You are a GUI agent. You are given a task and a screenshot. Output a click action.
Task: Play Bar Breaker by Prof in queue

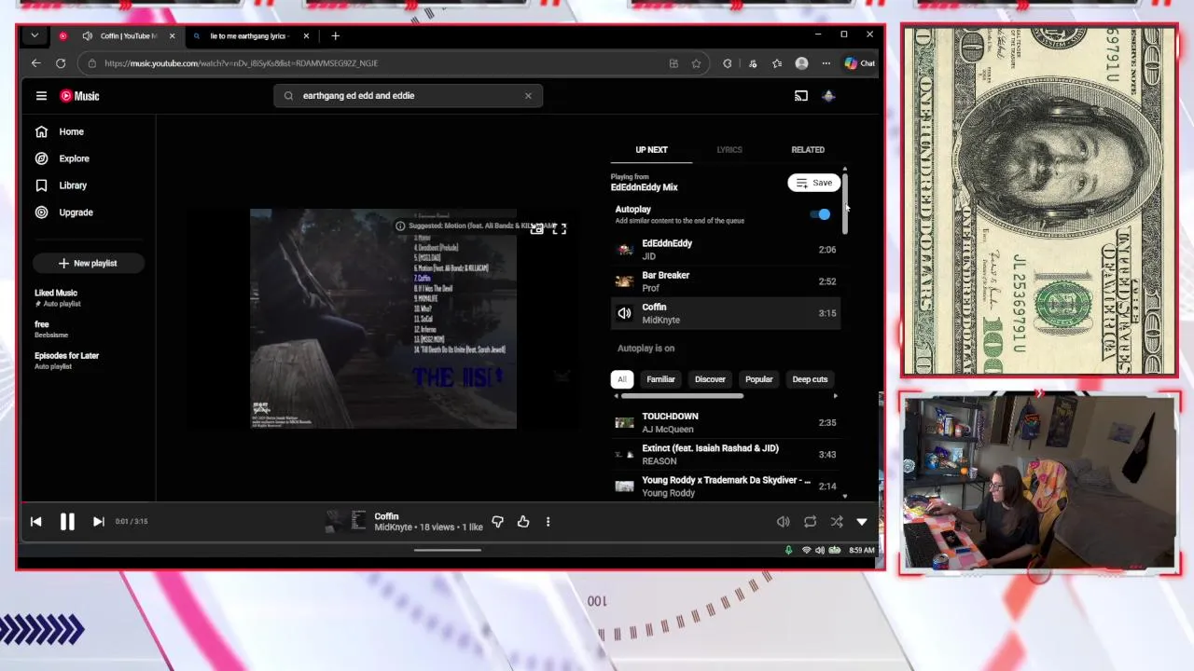[x=726, y=281]
